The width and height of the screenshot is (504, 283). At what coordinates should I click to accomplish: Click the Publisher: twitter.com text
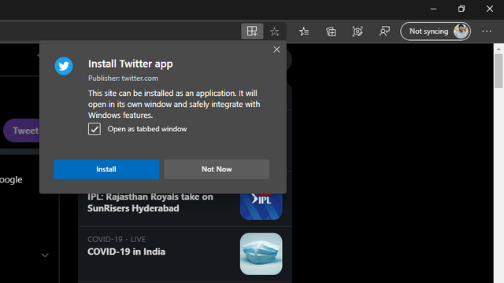pos(123,79)
